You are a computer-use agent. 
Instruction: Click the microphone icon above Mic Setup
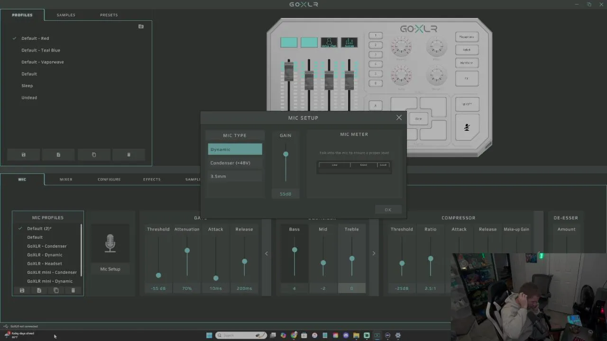pos(110,243)
